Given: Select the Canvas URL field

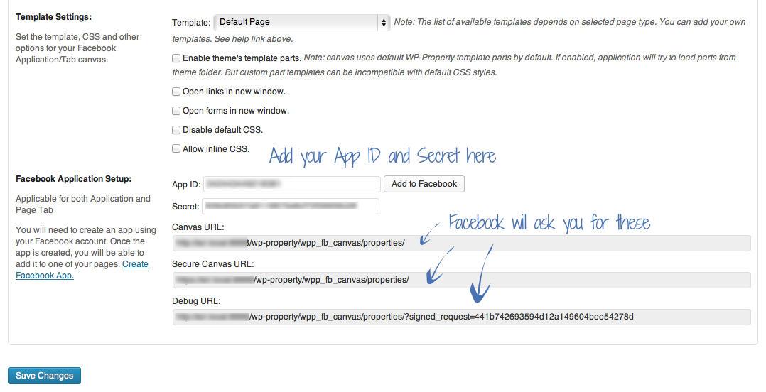Looking at the screenshot, I should 461,243.
